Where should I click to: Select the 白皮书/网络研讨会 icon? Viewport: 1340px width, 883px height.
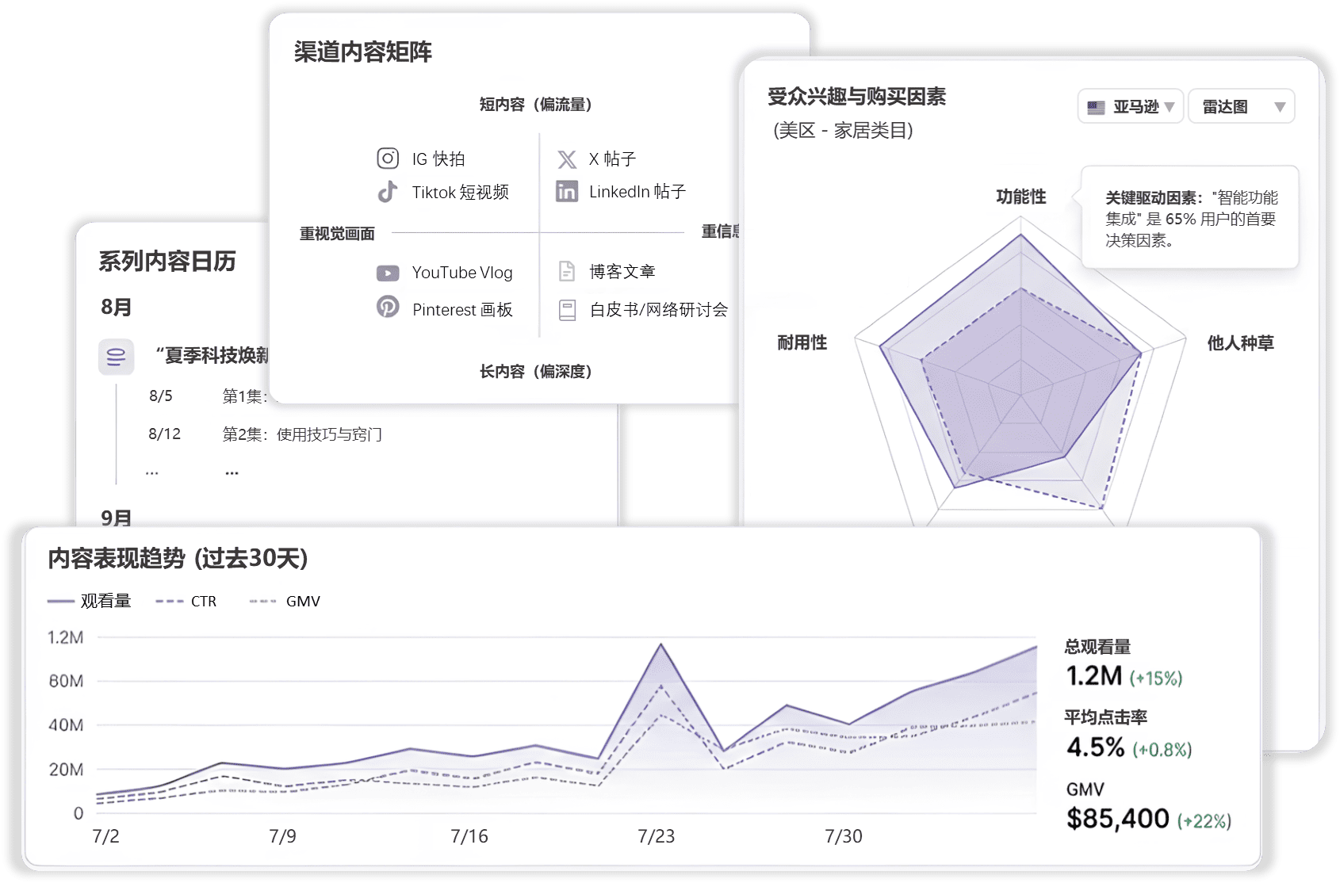point(566,310)
